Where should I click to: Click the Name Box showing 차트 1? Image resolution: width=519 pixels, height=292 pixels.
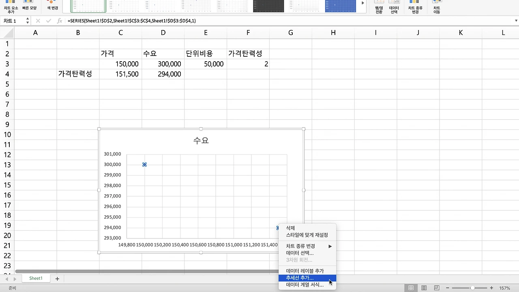pyautogui.click(x=13, y=21)
